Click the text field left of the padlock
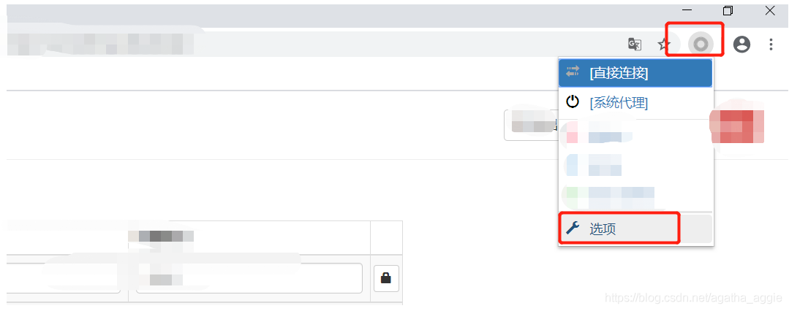 click(249, 278)
